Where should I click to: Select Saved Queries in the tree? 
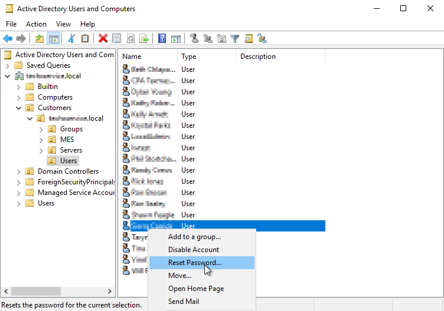coord(48,65)
